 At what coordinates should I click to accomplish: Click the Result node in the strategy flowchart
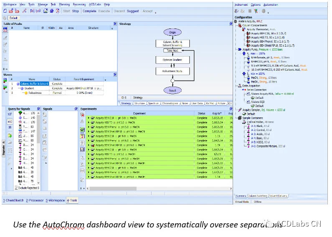(172, 90)
